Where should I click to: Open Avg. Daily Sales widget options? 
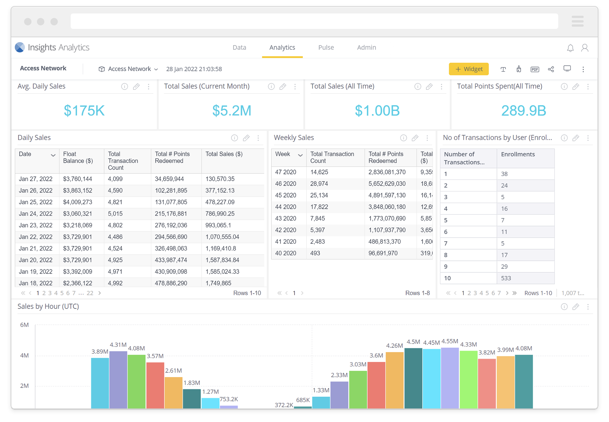pyautogui.click(x=148, y=86)
